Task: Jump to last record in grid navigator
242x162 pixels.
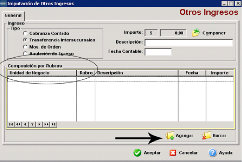Action: coord(54,124)
